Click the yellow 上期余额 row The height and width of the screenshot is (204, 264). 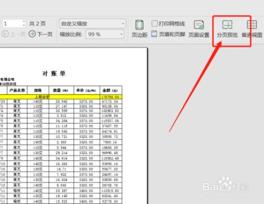pyautogui.click(x=61, y=97)
